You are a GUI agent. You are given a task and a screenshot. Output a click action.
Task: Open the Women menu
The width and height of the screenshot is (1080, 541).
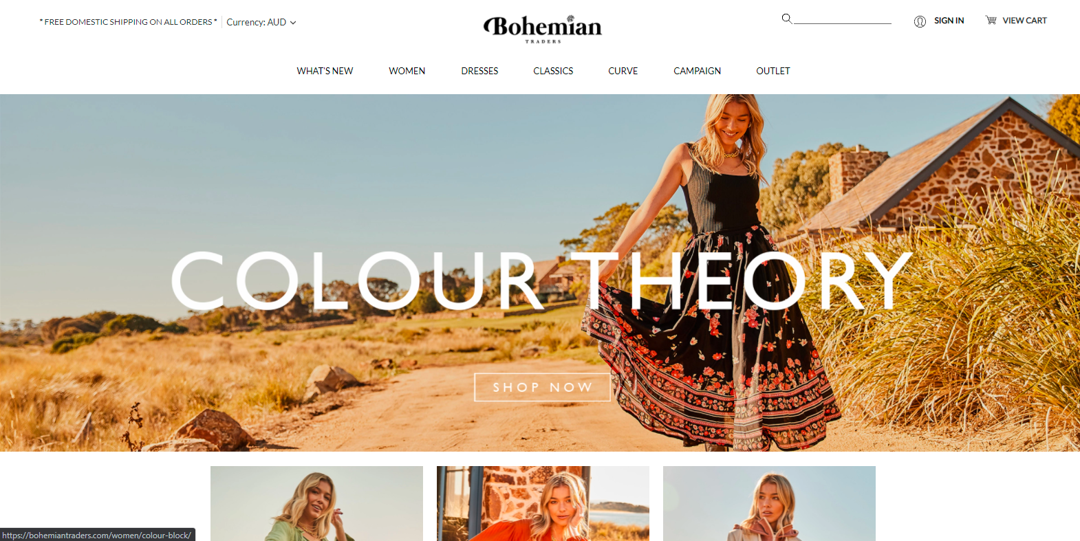(407, 71)
